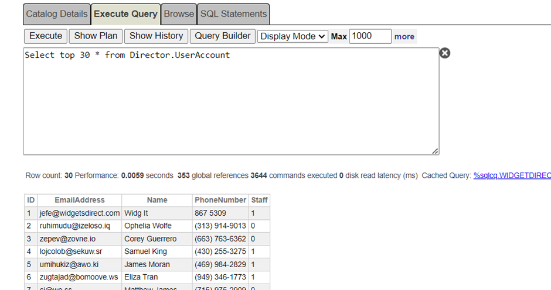The width and height of the screenshot is (551, 290).
Task: Switch to the Execute Query tab
Action: pyautogui.click(x=125, y=14)
